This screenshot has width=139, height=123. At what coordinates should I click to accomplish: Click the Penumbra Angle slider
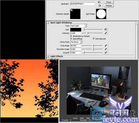click(93, 49)
